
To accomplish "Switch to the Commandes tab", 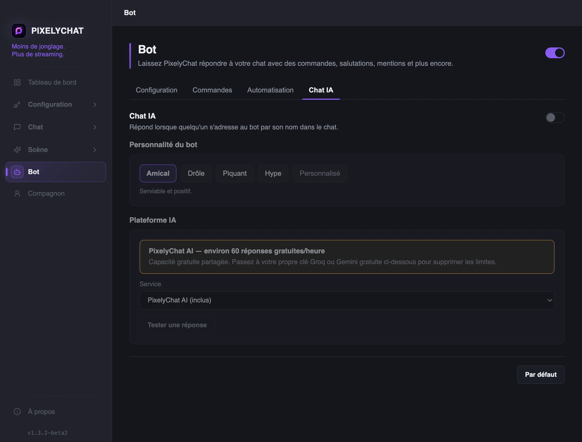I will pos(212,90).
